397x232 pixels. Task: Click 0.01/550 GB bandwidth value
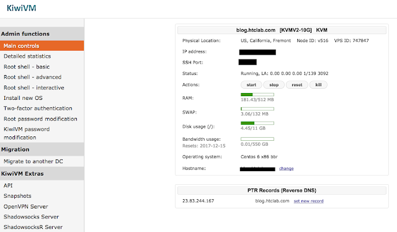click(x=254, y=144)
